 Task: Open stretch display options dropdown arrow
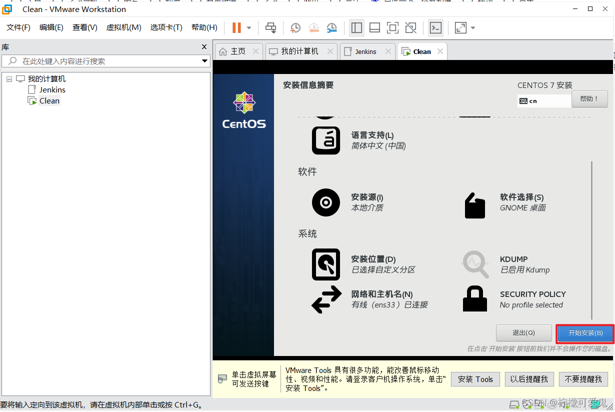pos(473,27)
